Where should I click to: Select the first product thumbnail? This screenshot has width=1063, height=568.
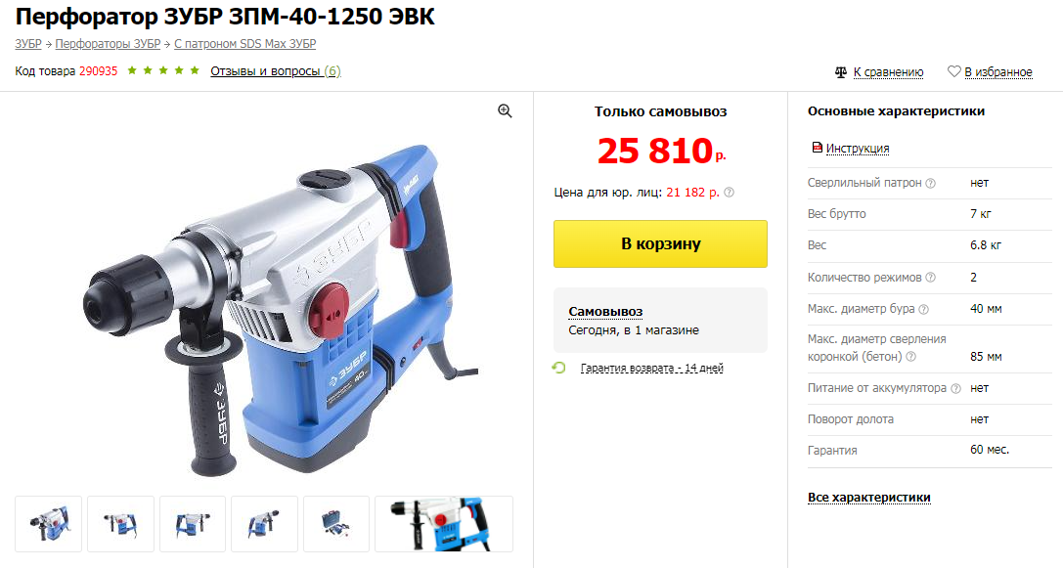click(49, 524)
